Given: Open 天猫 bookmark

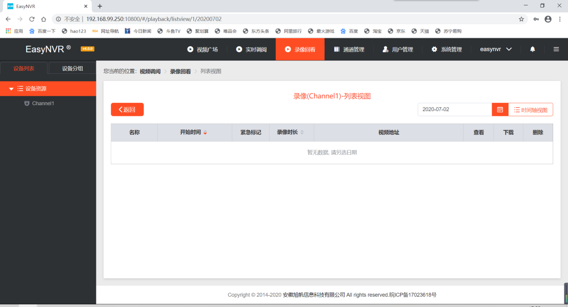Looking at the screenshot, I should [420, 31].
